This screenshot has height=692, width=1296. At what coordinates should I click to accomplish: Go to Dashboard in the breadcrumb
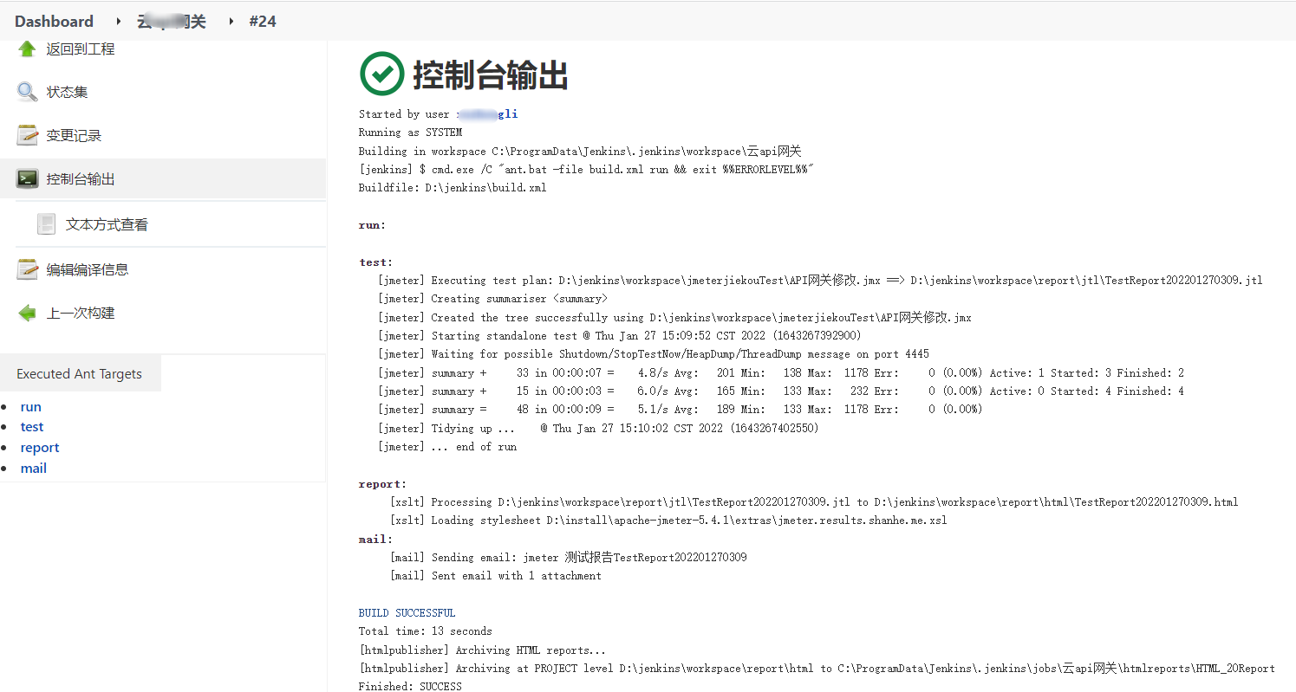pyautogui.click(x=54, y=21)
